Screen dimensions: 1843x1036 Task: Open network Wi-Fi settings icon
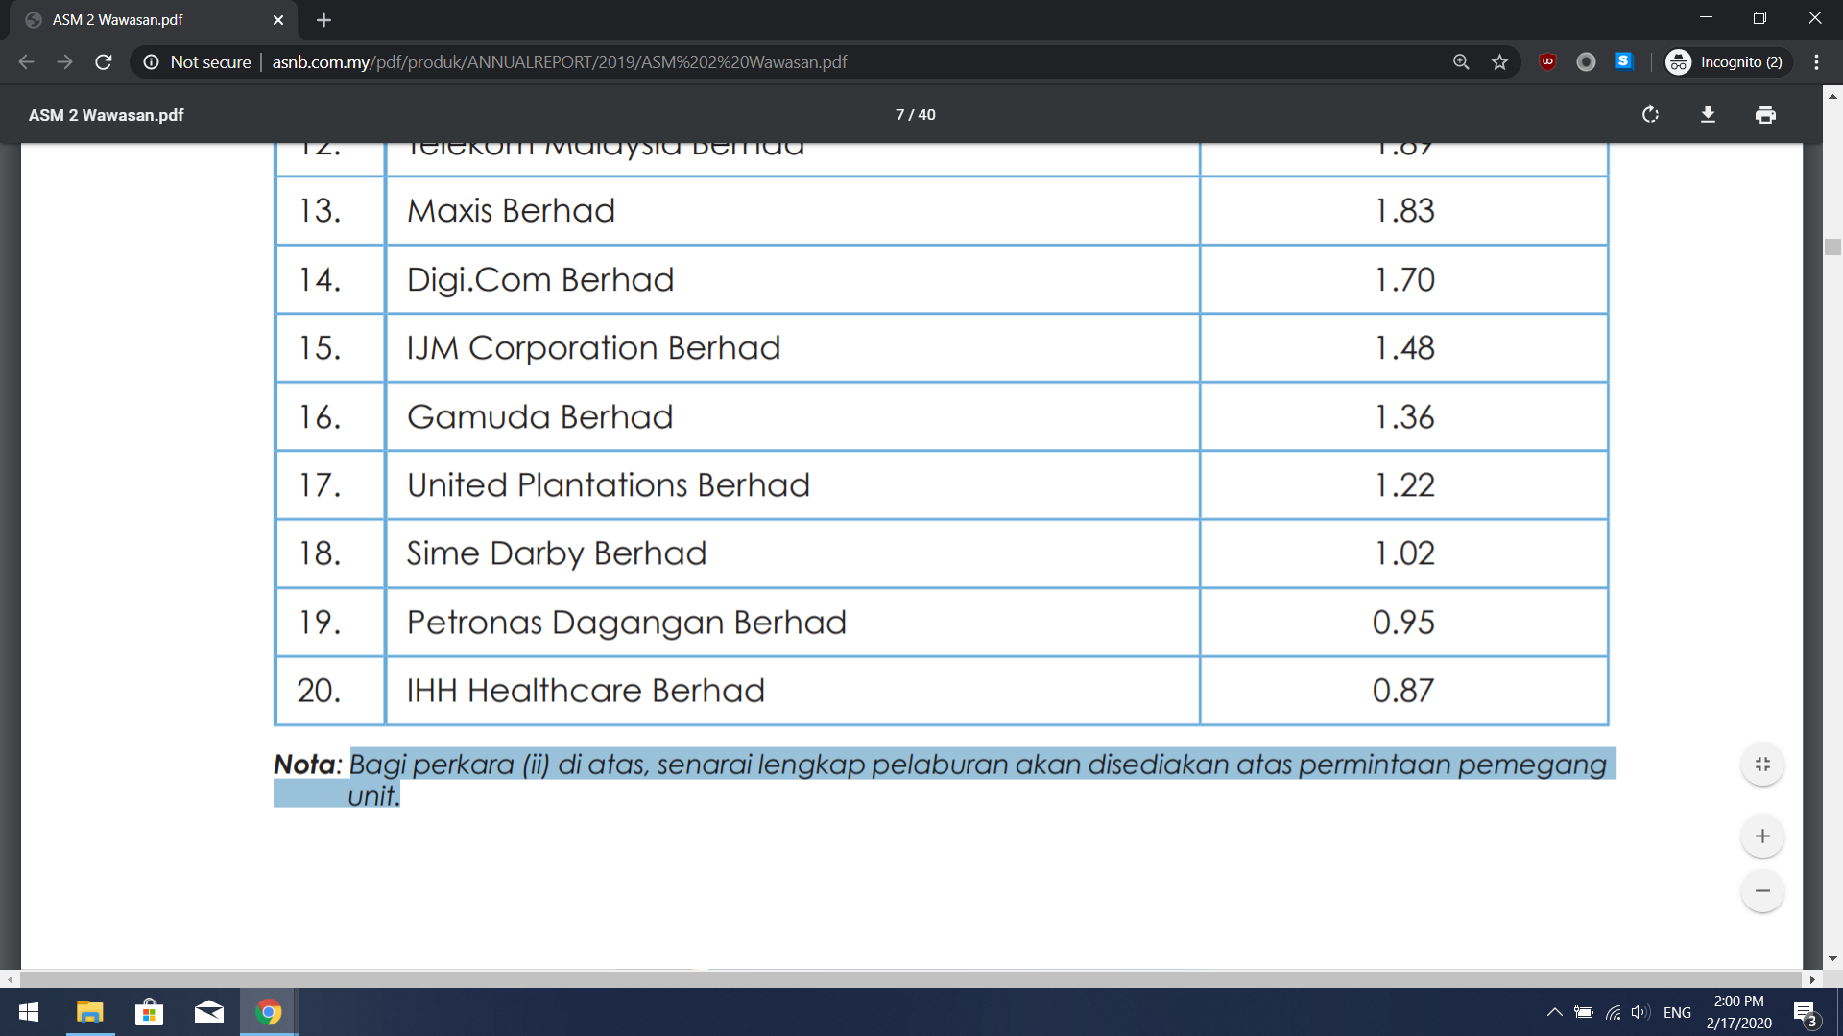coord(1614,1013)
